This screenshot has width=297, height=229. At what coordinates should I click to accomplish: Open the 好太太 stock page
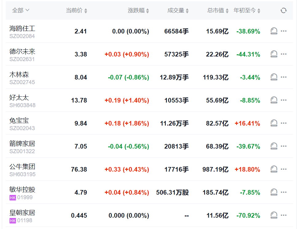pyautogui.click(x=19, y=98)
